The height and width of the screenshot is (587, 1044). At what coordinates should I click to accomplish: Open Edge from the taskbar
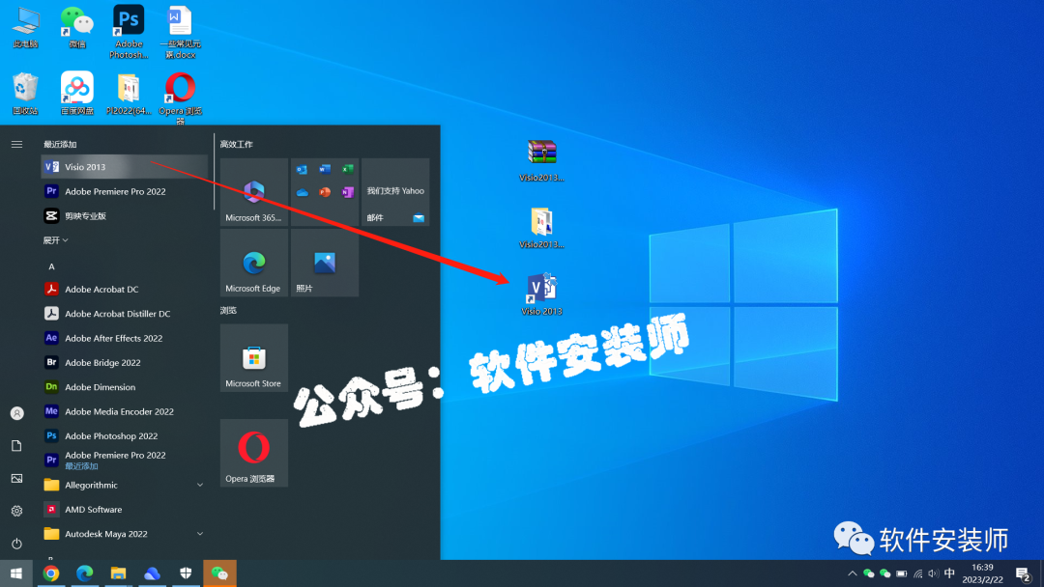pos(84,573)
